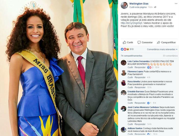Image resolution: width=179 pixels, height=136 pixels.
Task: Click reaction icons on Luis Carlos comment
Action: (x=149, y=67)
